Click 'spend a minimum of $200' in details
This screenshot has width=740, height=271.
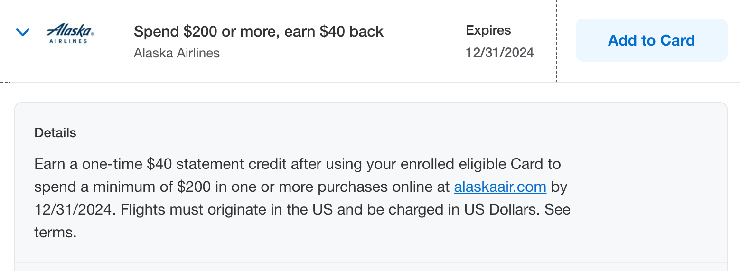point(122,187)
